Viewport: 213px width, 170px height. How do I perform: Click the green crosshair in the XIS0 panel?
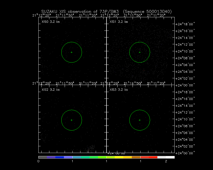pos(72,52)
